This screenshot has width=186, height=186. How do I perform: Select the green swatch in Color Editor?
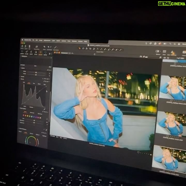coord(30,116)
